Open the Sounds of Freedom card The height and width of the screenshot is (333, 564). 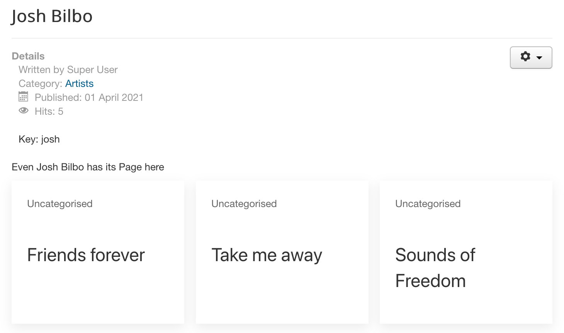466,252
